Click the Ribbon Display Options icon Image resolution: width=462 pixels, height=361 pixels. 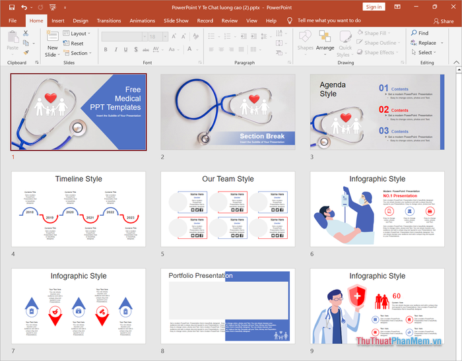click(x=397, y=7)
